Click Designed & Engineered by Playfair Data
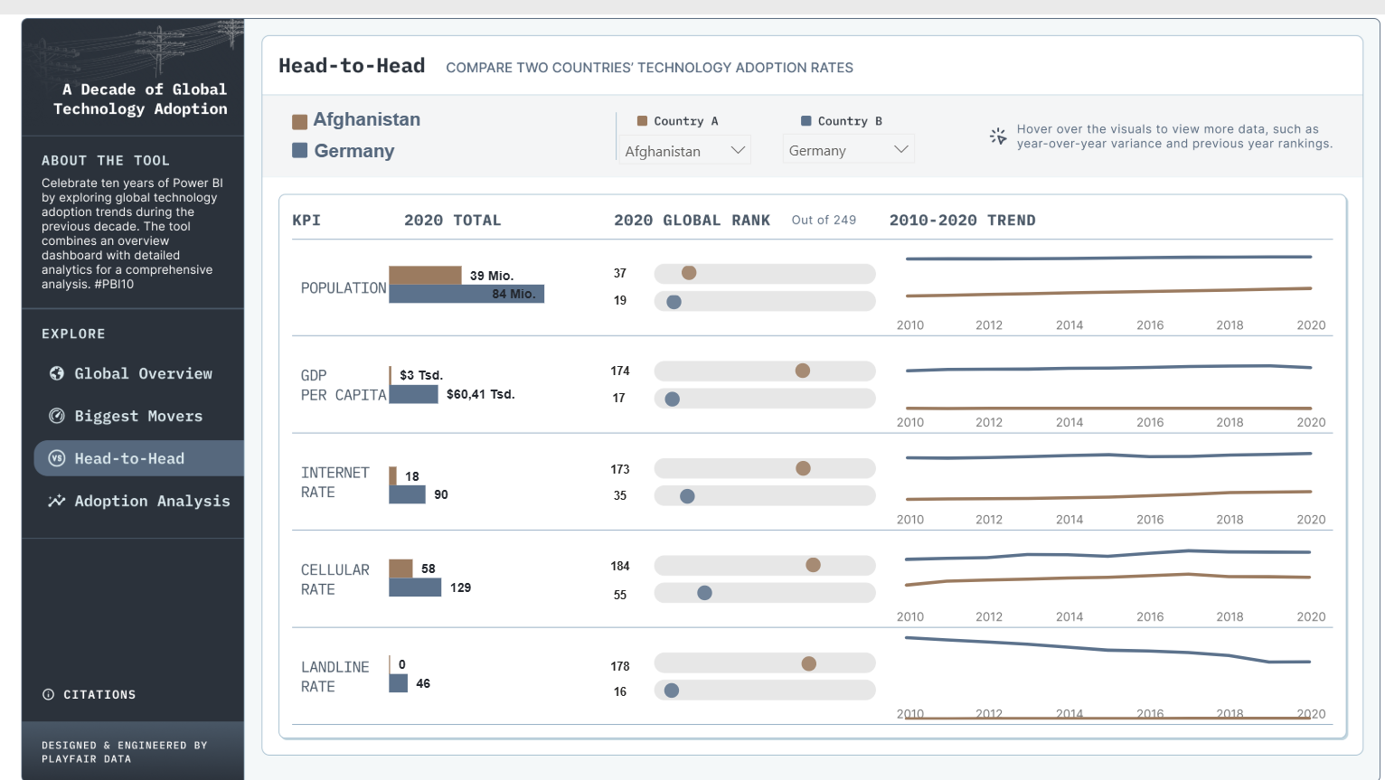Viewport: 1385px width, 780px height. 125,752
